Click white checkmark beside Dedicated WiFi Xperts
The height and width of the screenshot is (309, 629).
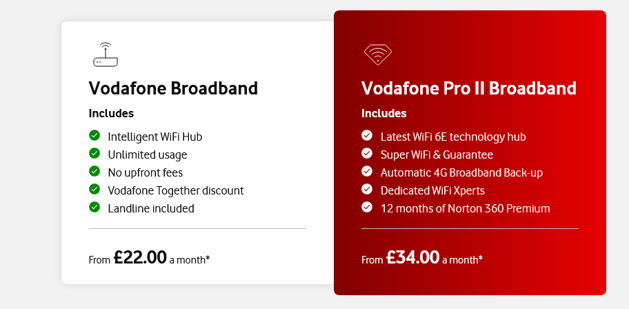pyautogui.click(x=367, y=188)
